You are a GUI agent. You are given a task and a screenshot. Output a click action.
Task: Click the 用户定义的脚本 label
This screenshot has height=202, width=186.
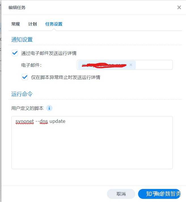(27, 108)
